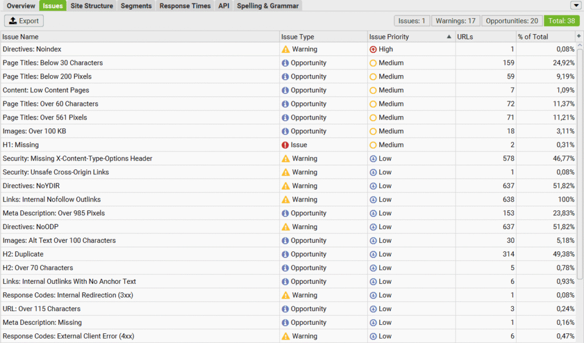The height and width of the screenshot is (343, 584).
Task: Show Total: 38 issues
Action: (562, 21)
